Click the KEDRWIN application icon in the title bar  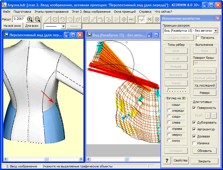click(4, 5)
